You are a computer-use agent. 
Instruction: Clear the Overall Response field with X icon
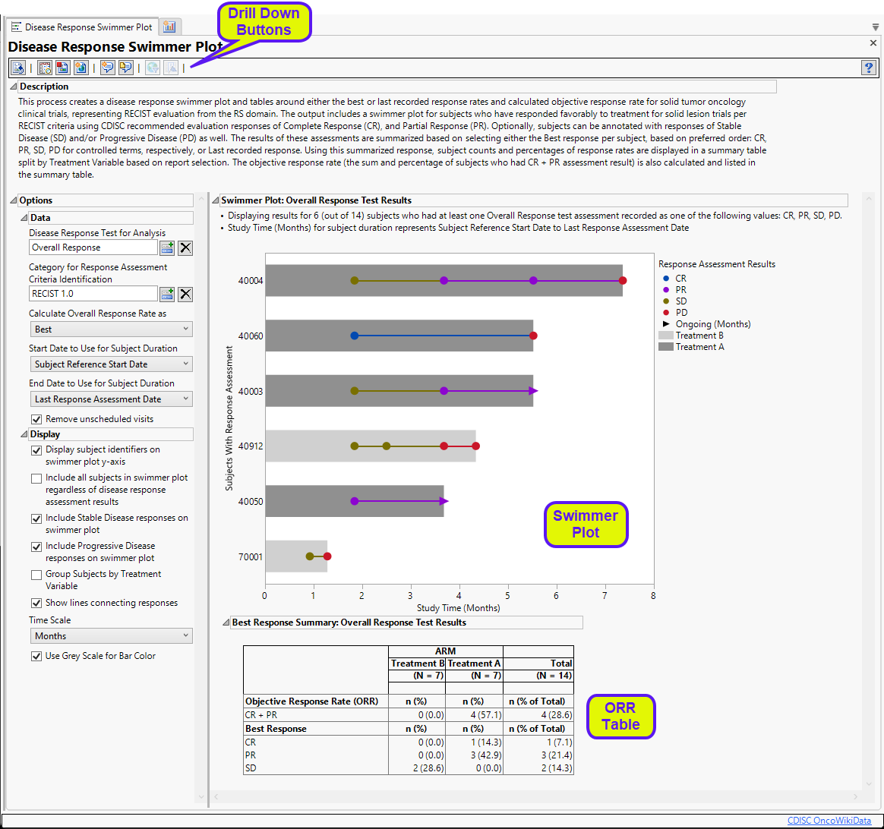(185, 248)
